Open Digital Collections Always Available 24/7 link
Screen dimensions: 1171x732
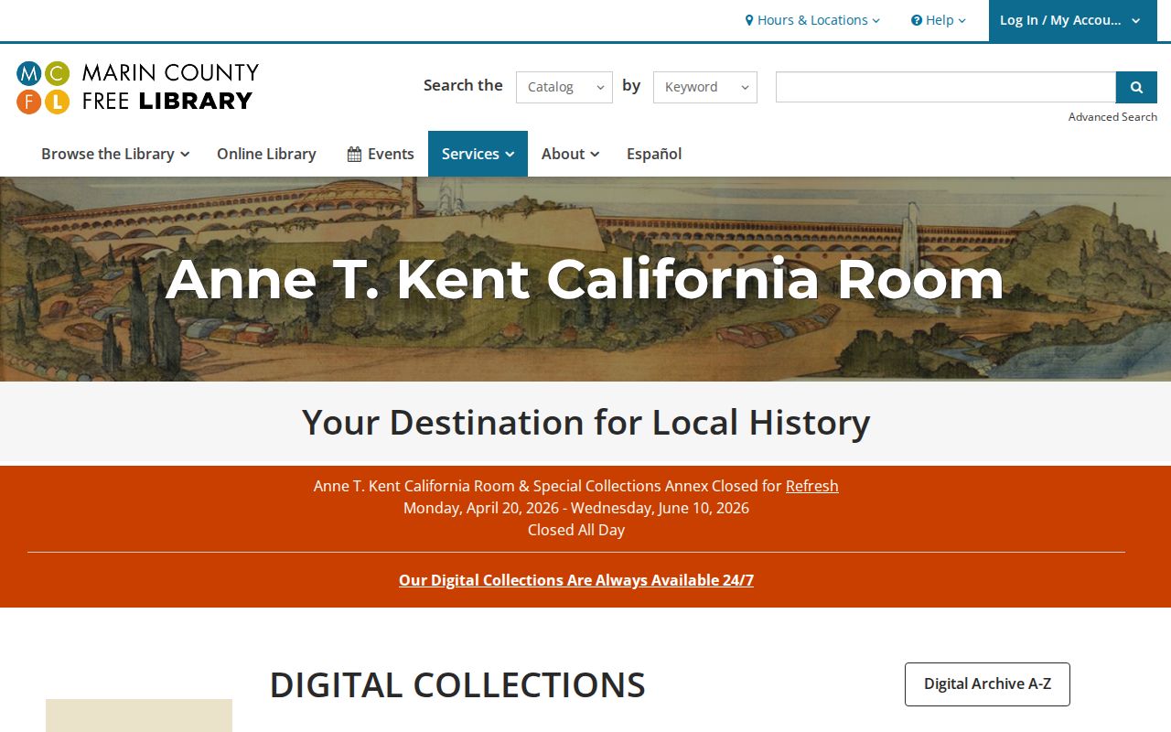click(576, 580)
